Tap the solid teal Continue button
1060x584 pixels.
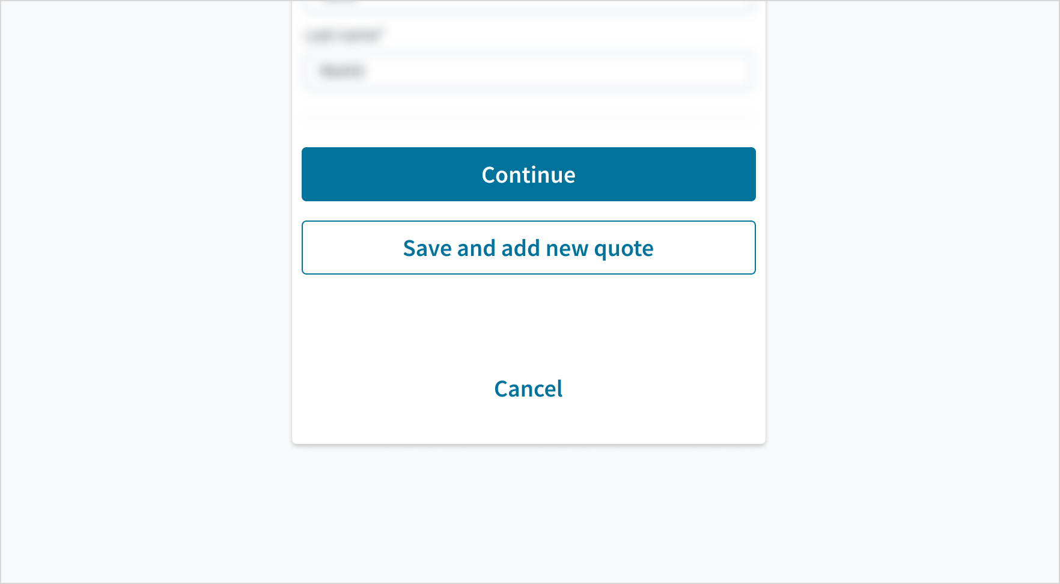528,174
